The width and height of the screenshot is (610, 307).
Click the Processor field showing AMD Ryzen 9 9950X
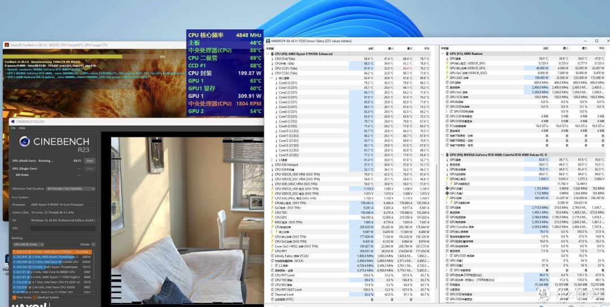pyautogui.click(x=62, y=205)
